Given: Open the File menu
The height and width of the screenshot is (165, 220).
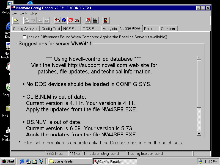Looking at the screenshot, I should click(15, 13).
